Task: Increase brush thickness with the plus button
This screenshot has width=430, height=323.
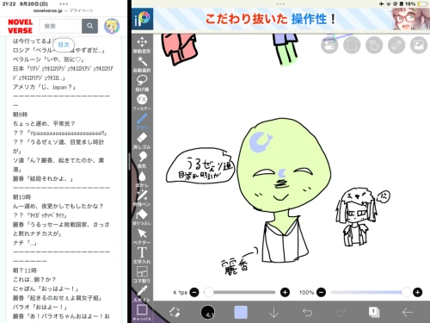Action: [x=285, y=293]
